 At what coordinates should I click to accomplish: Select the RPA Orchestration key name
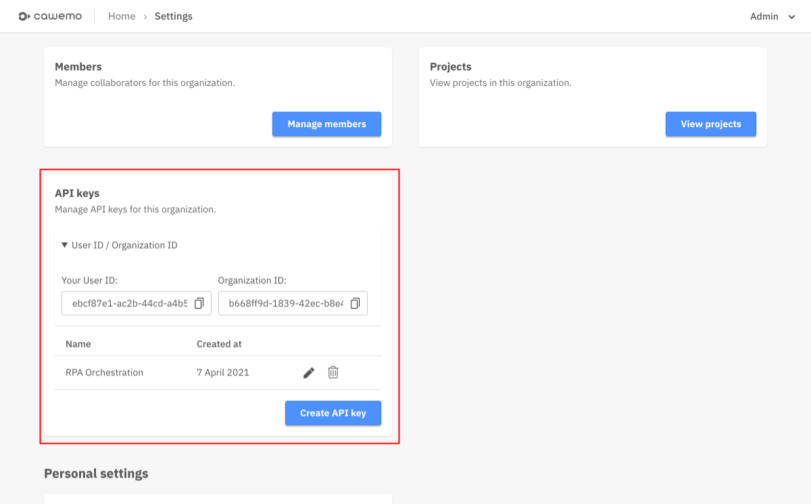coord(104,373)
